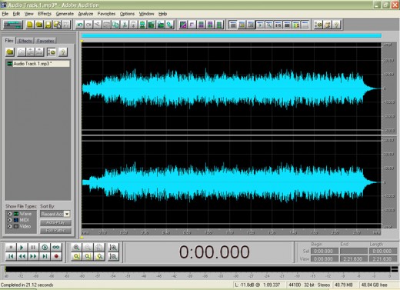Undo last edit from toolbar
400x290 pixels.
pyautogui.click(x=80, y=25)
